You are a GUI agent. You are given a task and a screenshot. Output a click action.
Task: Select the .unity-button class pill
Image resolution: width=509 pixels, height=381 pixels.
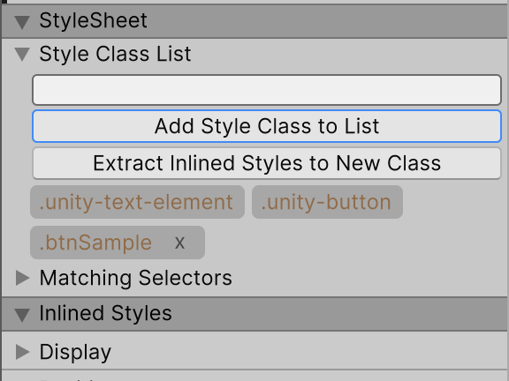coord(327,202)
